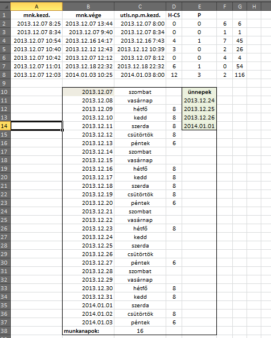Click the 'P' header cell
The width and height of the screenshot is (271, 338).
(x=199, y=15)
